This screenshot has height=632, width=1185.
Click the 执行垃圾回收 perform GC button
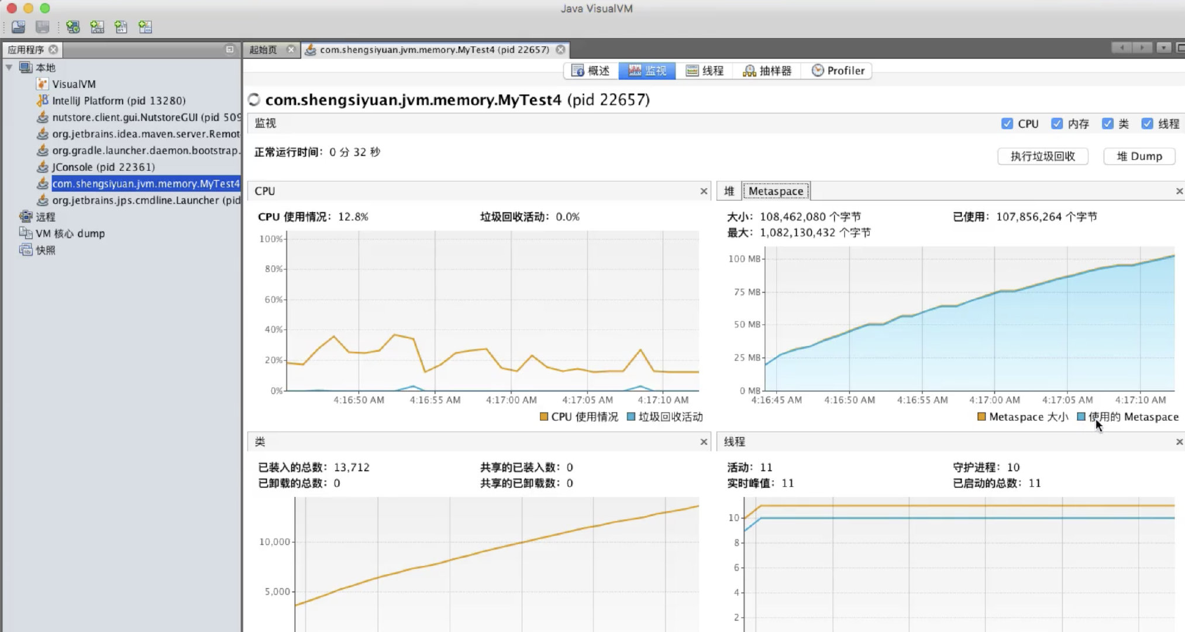point(1043,156)
